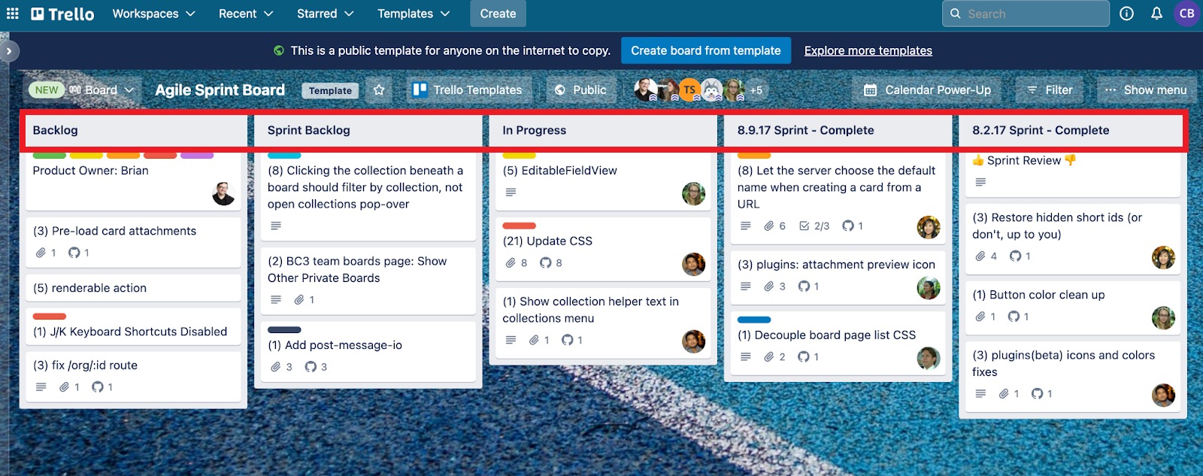Image resolution: width=1203 pixels, height=476 pixels.
Task: Open the Templates menu
Action: click(414, 14)
